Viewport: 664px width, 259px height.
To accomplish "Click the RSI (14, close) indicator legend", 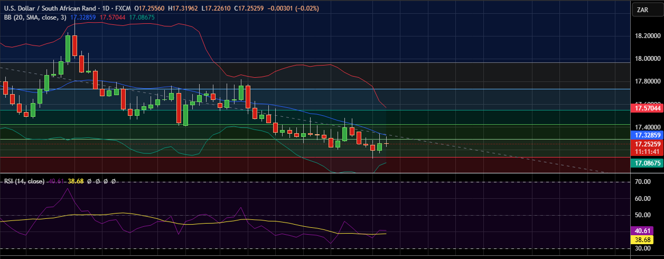I will [24, 181].
